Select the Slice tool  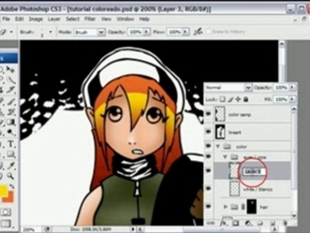coord(11,90)
